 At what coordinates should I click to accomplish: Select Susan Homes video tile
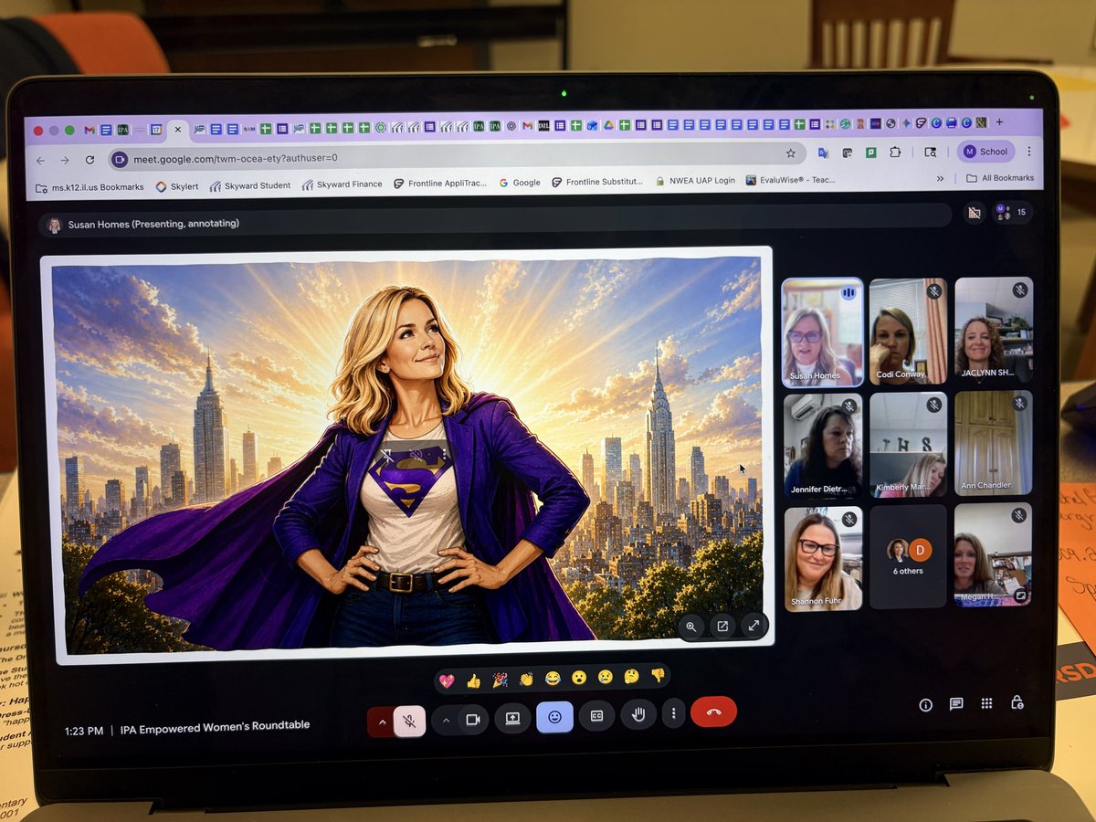822,332
